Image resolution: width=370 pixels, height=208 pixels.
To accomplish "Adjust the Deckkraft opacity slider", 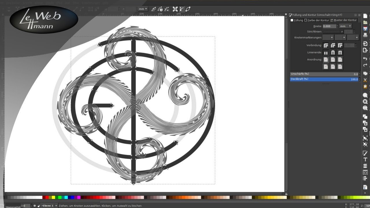I will coord(324,79).
